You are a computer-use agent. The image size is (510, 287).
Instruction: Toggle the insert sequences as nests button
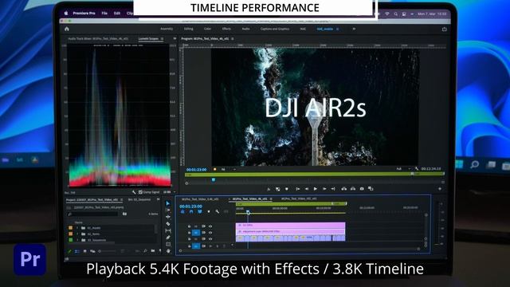[182, 212]
